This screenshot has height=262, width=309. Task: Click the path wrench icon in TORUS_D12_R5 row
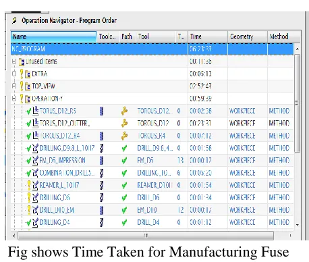coord(124,111)
